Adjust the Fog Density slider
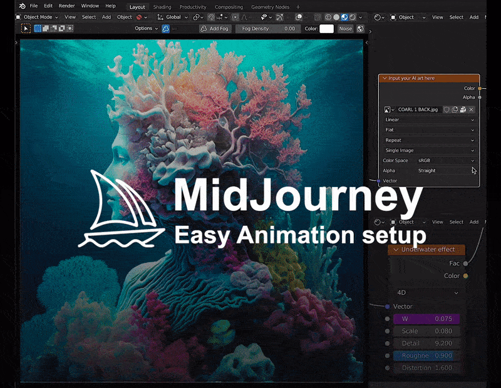The image size is (501, 388). pos(268,29)
